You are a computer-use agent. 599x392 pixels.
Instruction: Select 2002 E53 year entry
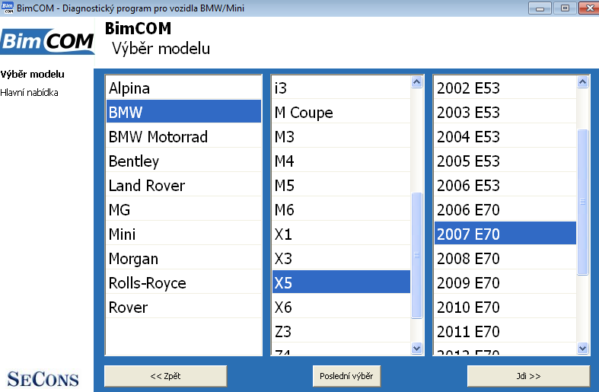(505, 88)
